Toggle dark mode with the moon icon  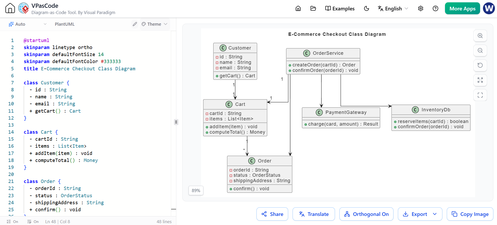(x=366, y=9)
